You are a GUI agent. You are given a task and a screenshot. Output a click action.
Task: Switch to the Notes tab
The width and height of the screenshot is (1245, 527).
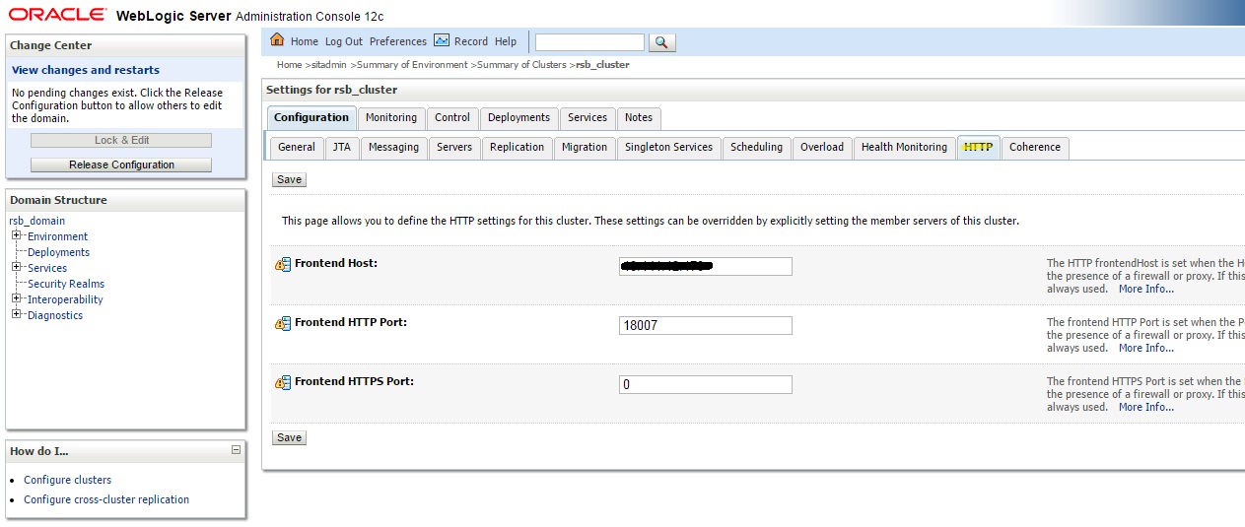tap(639, 117)
